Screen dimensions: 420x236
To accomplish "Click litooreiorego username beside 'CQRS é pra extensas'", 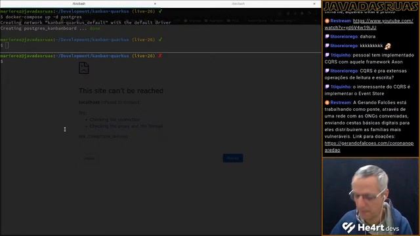I will coord(344,71).
